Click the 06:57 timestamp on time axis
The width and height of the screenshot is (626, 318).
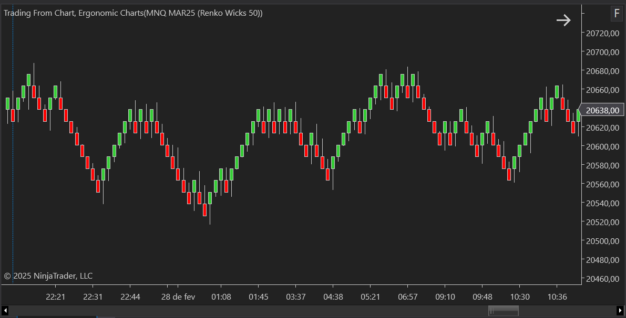tap(408, 296)
